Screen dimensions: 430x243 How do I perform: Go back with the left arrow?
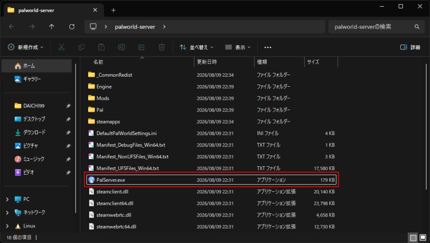click(x=12, y=27)
